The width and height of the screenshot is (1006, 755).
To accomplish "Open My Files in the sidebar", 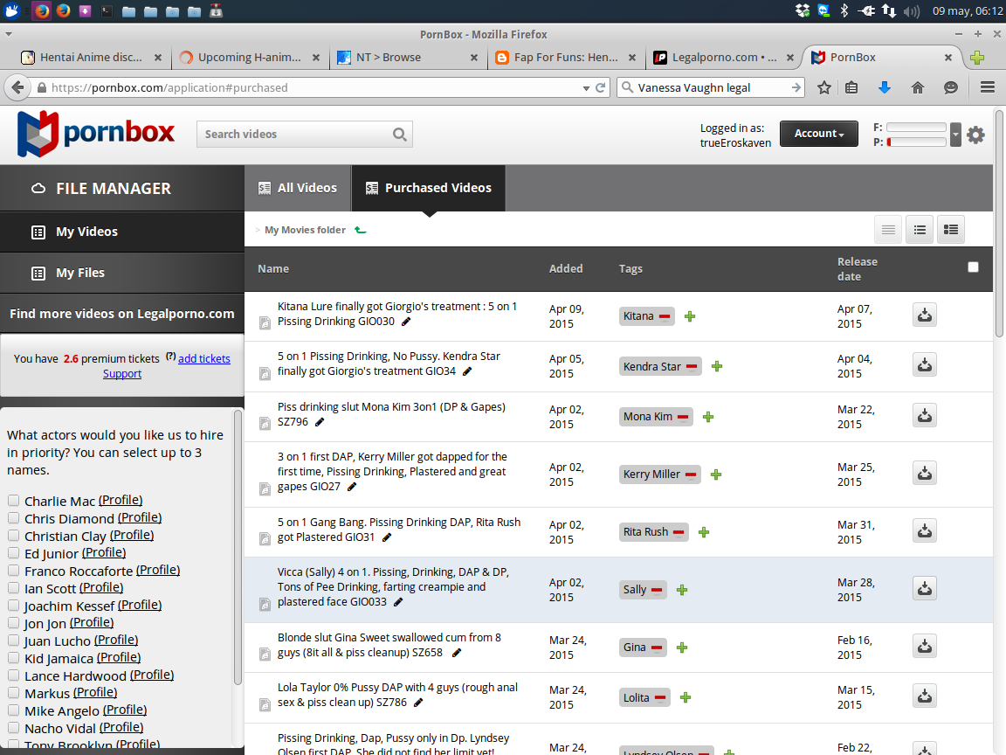I will (80, 273).
